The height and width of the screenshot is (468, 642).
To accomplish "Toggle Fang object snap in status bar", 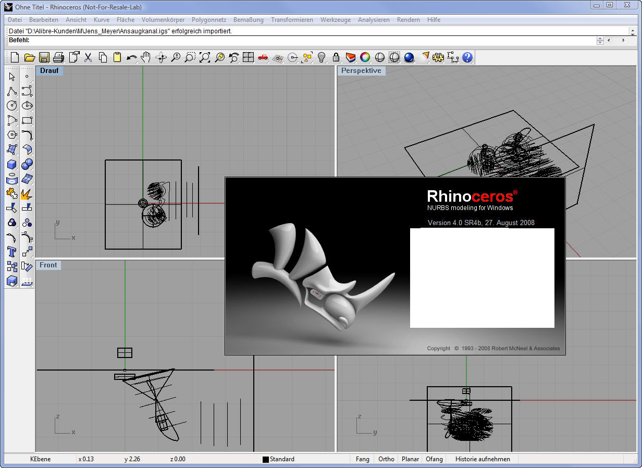I will [x=363, y=459].
